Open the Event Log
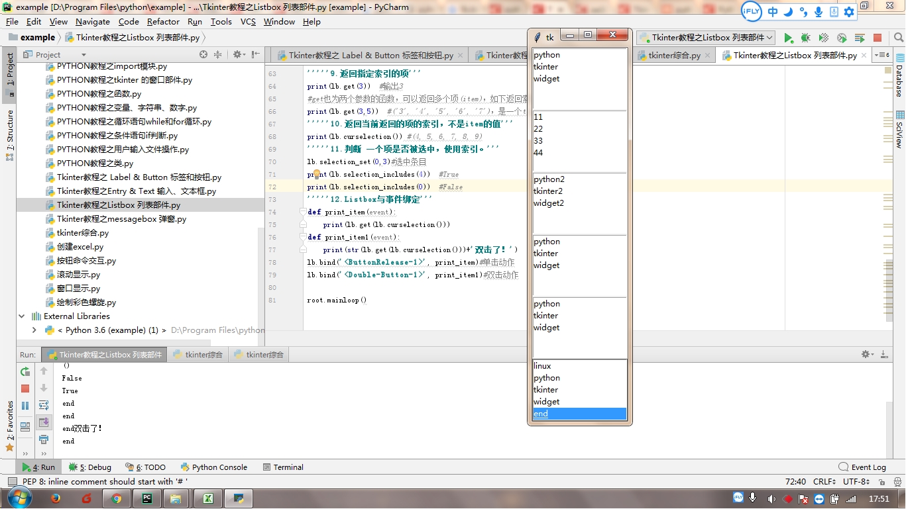The height and width of the screenshot is (509, 906). (x=862, y=467)
